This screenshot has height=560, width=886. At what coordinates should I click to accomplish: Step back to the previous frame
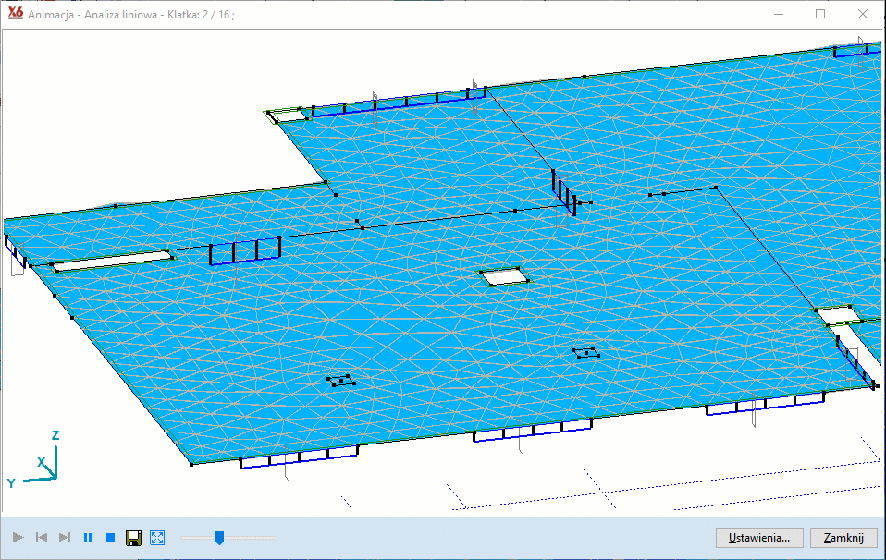tap(41, 537)
